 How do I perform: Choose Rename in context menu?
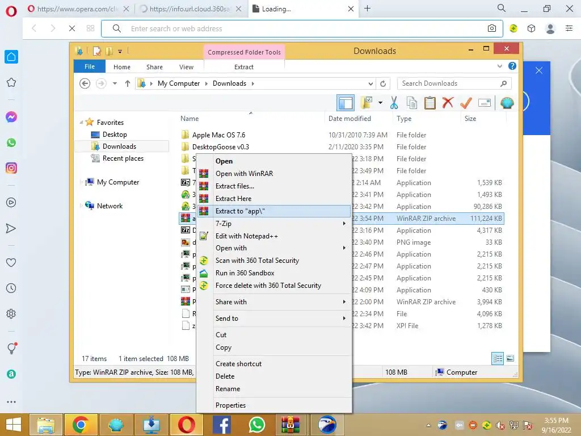pyautogui.click(x=274, y=388)
